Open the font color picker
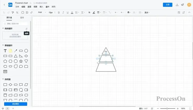This screenshot has width=193, height=110. (72, 12)
